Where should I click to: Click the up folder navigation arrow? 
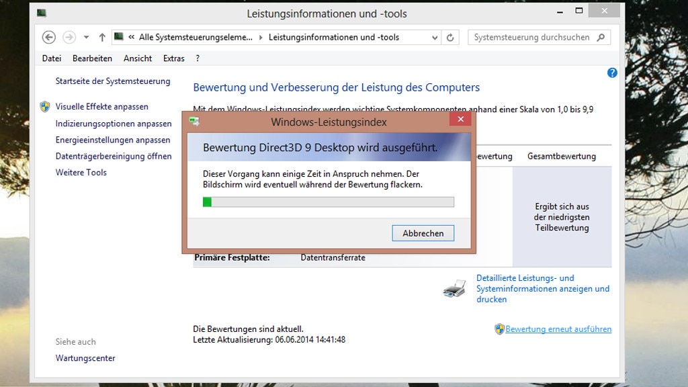point(102,37)
